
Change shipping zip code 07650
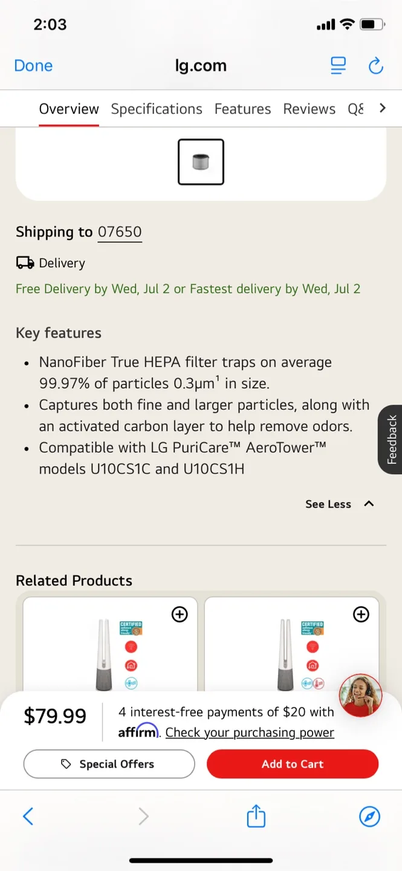pos(119,232)
